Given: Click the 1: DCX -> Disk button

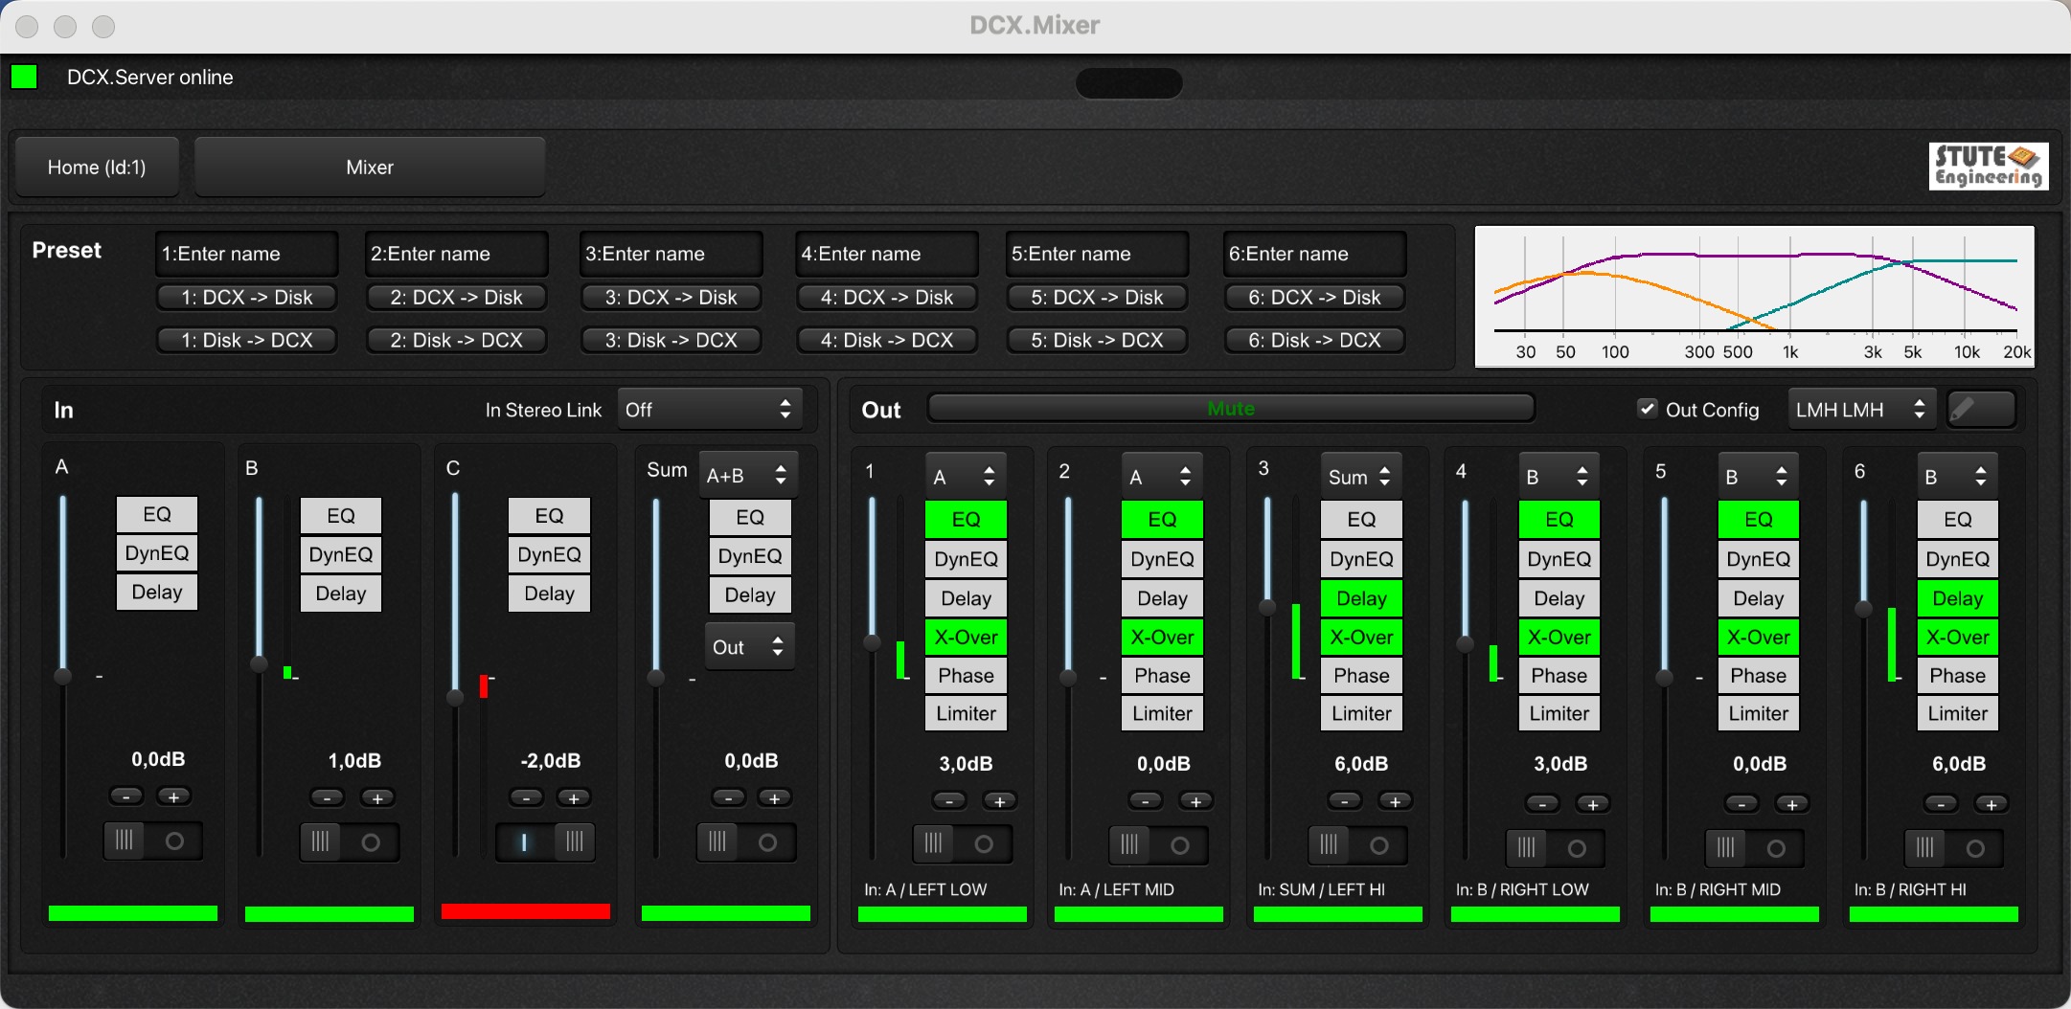Looking at the screenshot, I should click(247, 298).
